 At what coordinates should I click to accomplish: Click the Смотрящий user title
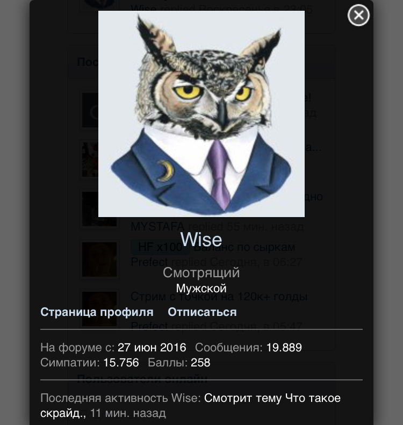(201, 272)
